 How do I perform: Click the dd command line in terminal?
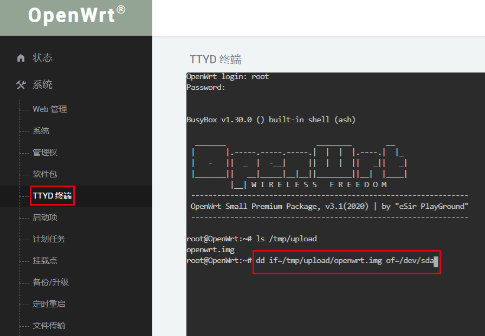[x=346, y=261]
